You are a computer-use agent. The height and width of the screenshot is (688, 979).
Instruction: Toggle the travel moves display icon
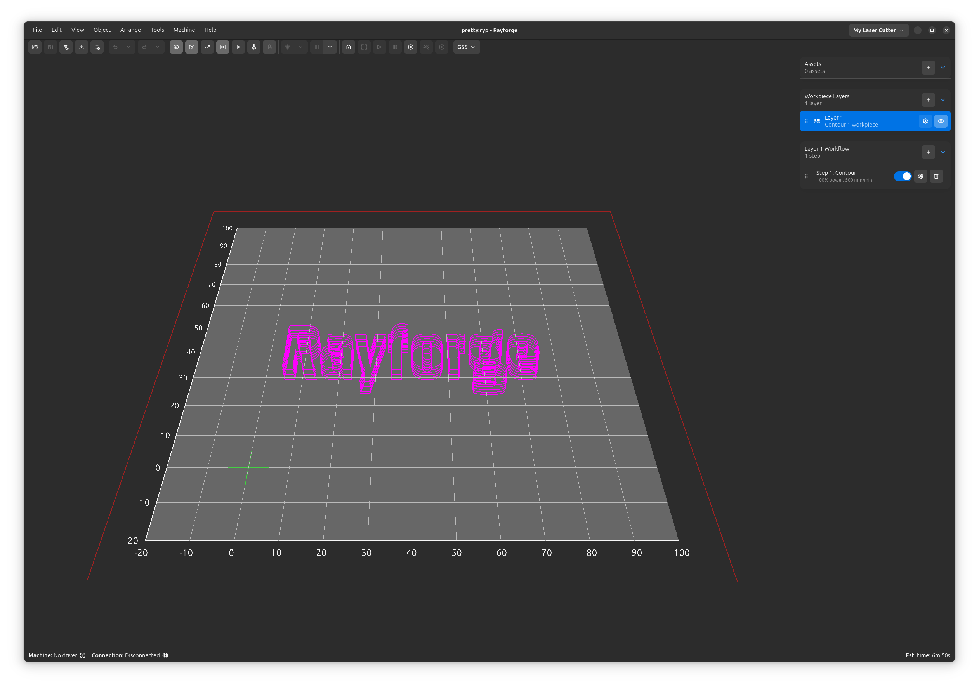(207, 47)
